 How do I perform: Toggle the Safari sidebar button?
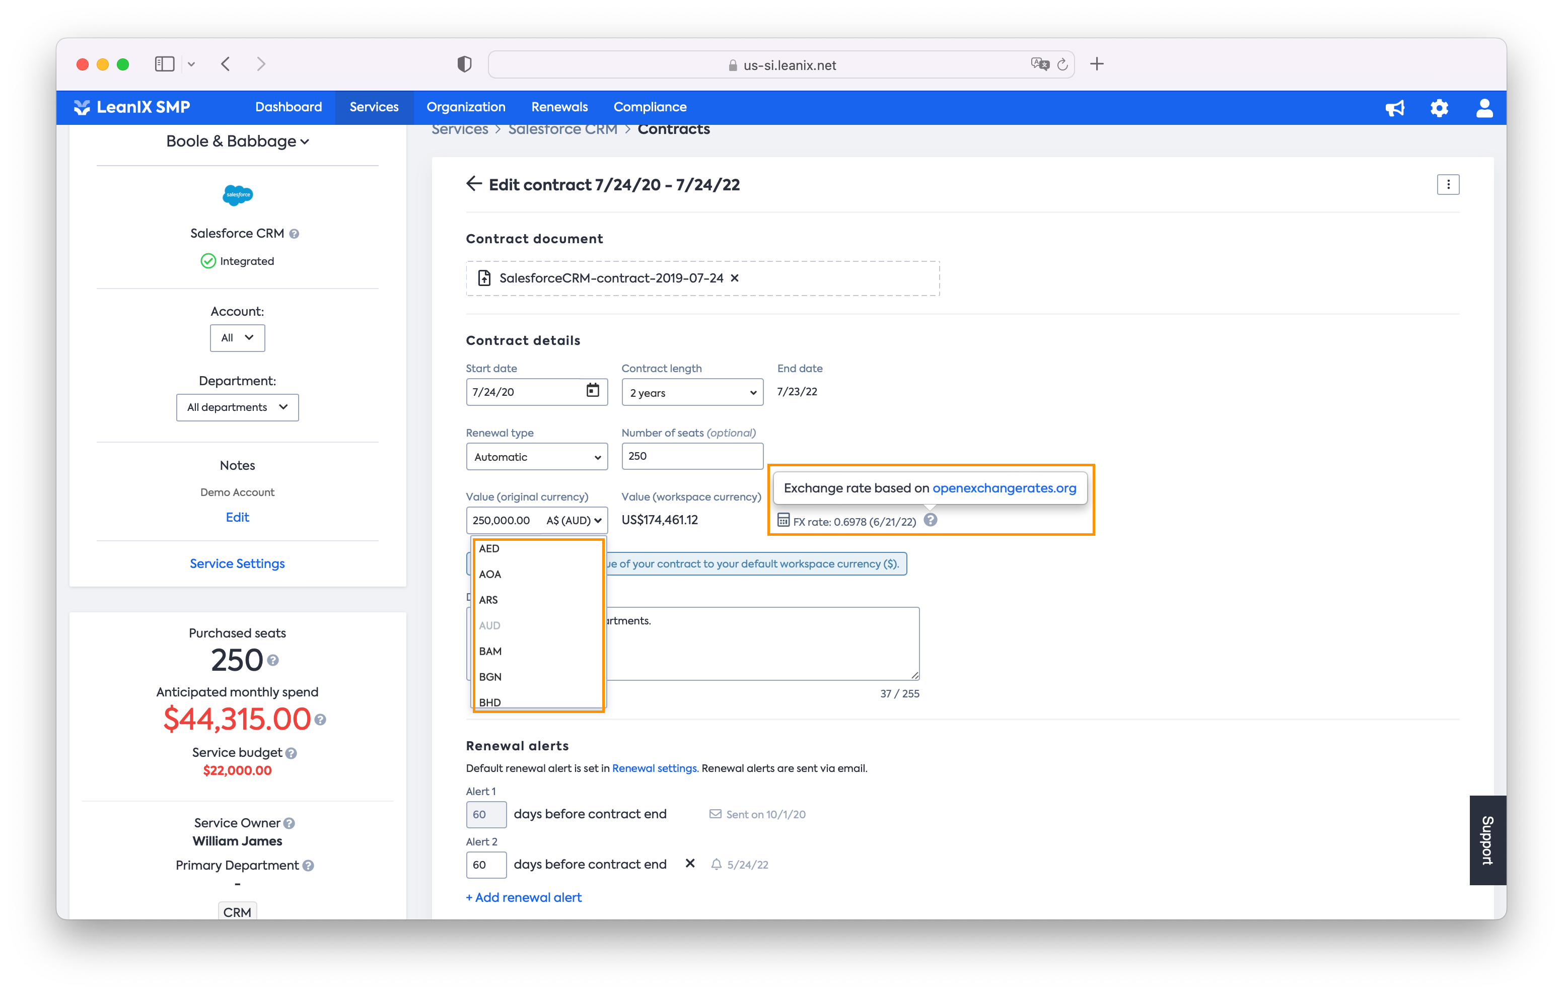(x=165, y=63)
